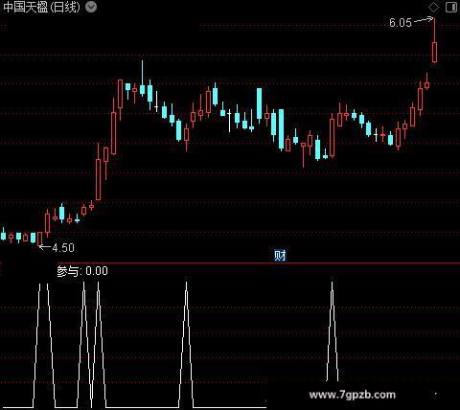Screen dimensions: 460x410
Task: Click the 4.50 low price label
Action: [63, 248]
